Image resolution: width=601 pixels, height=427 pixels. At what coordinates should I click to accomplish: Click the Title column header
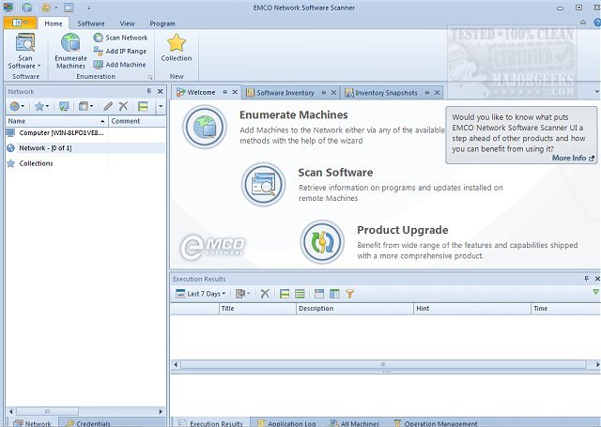[x=257, y=308]
